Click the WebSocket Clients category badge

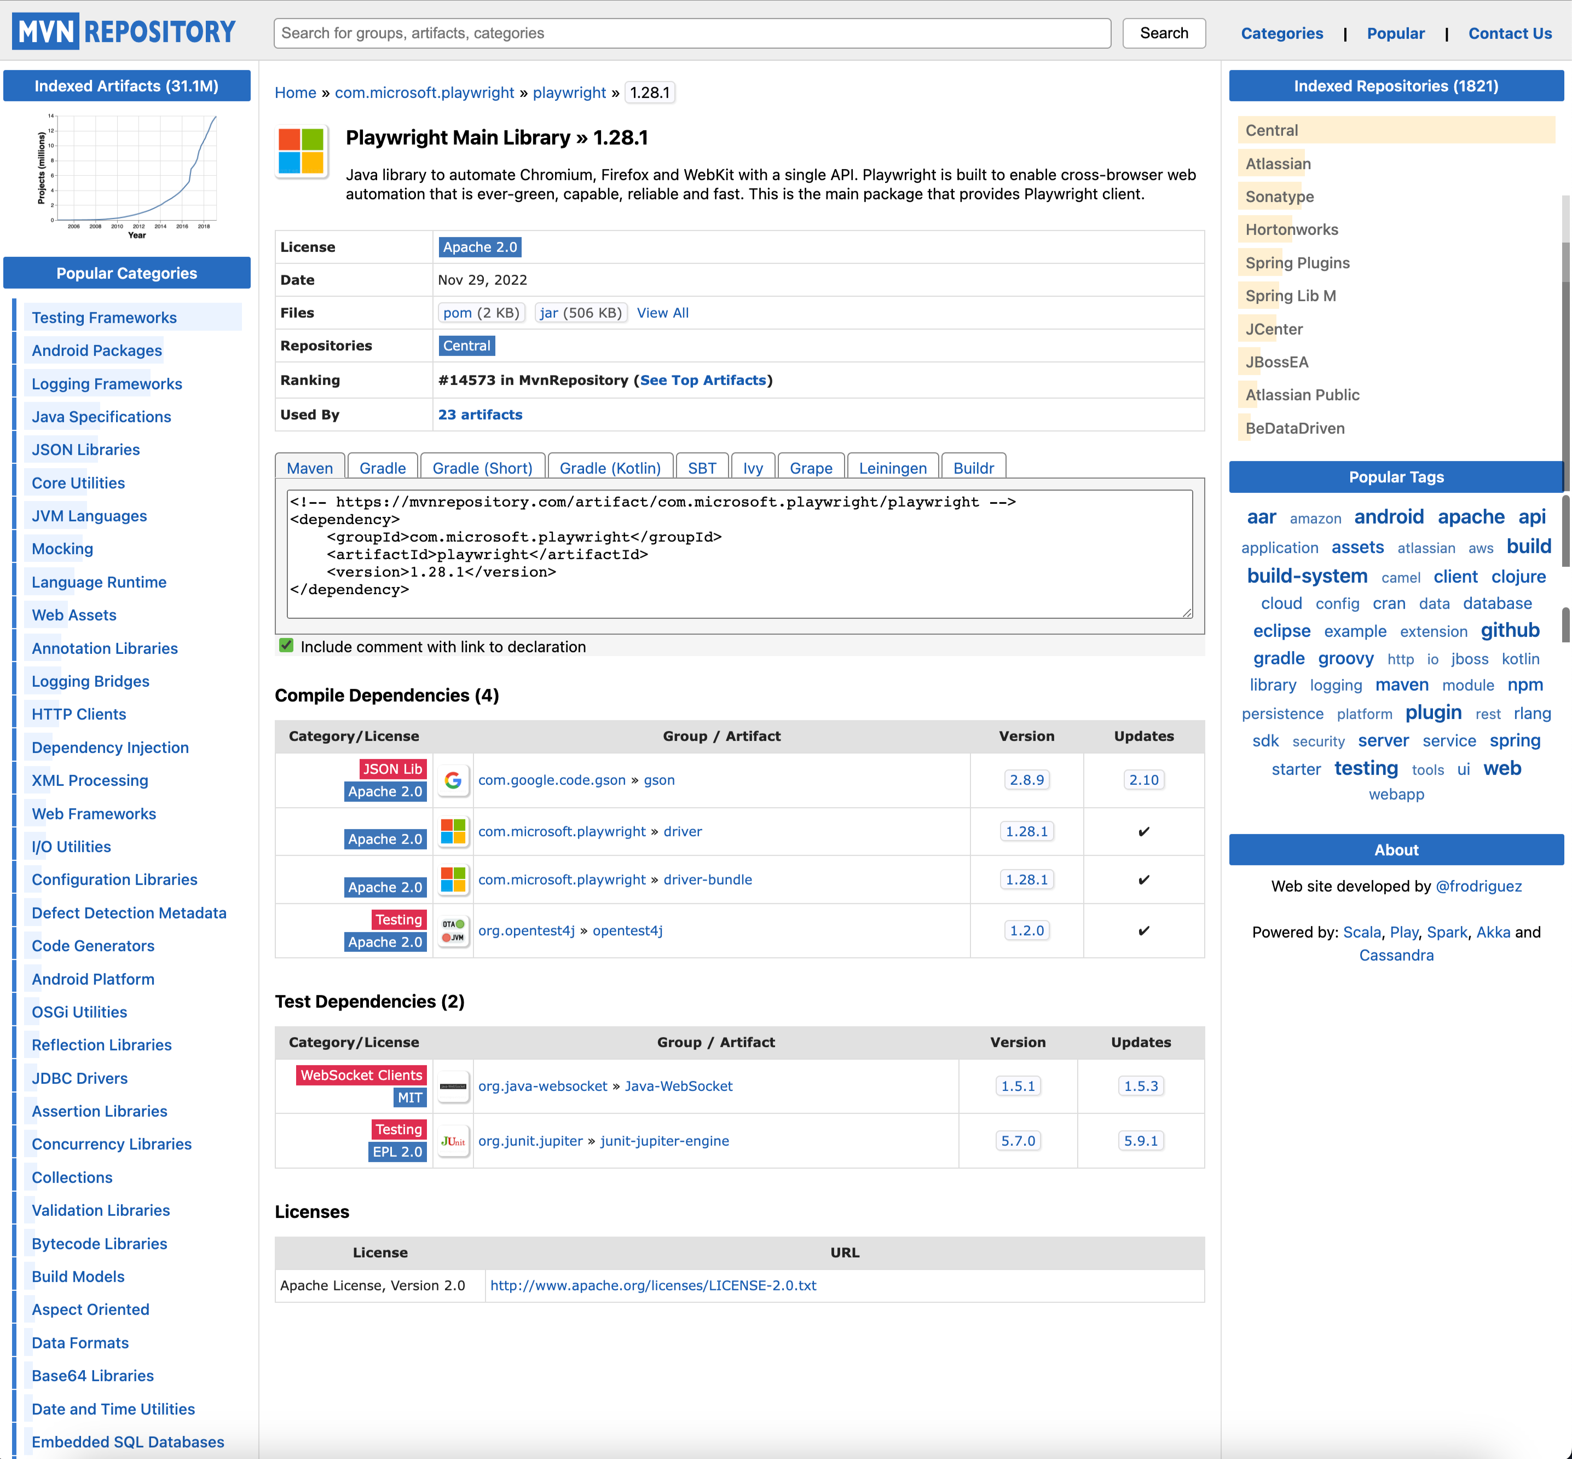pyautogui.click(x=361, y=1075)
